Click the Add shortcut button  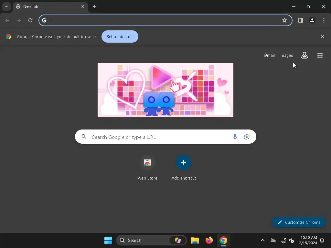pyautogui.click(x=184, y=168)
